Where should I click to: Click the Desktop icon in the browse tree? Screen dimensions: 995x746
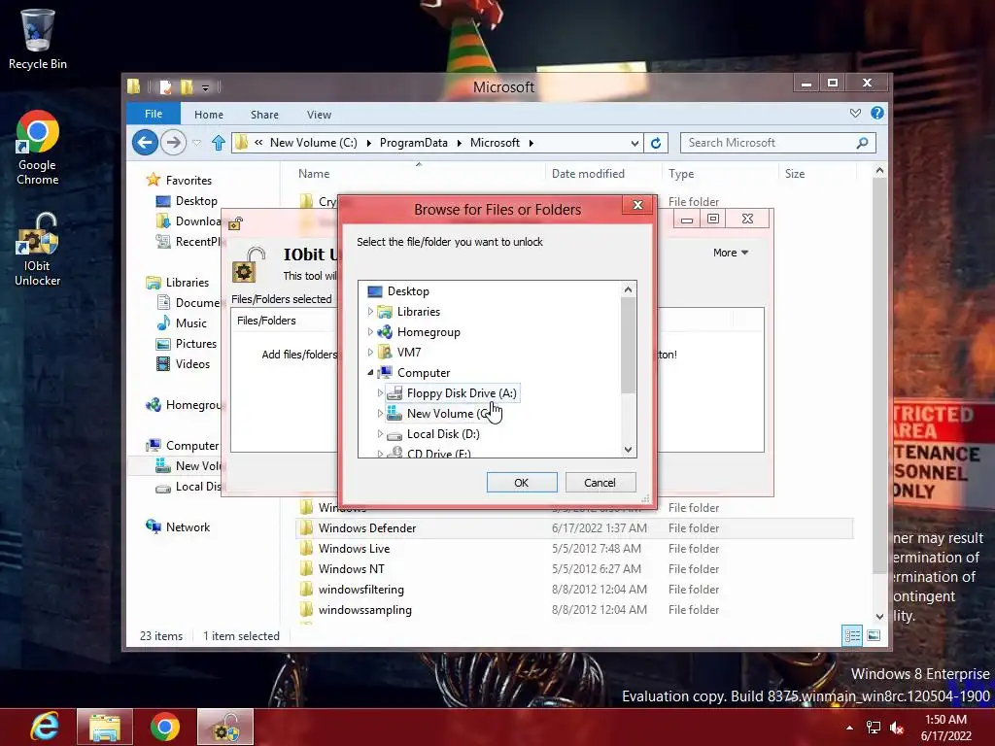tap(375, 291)
